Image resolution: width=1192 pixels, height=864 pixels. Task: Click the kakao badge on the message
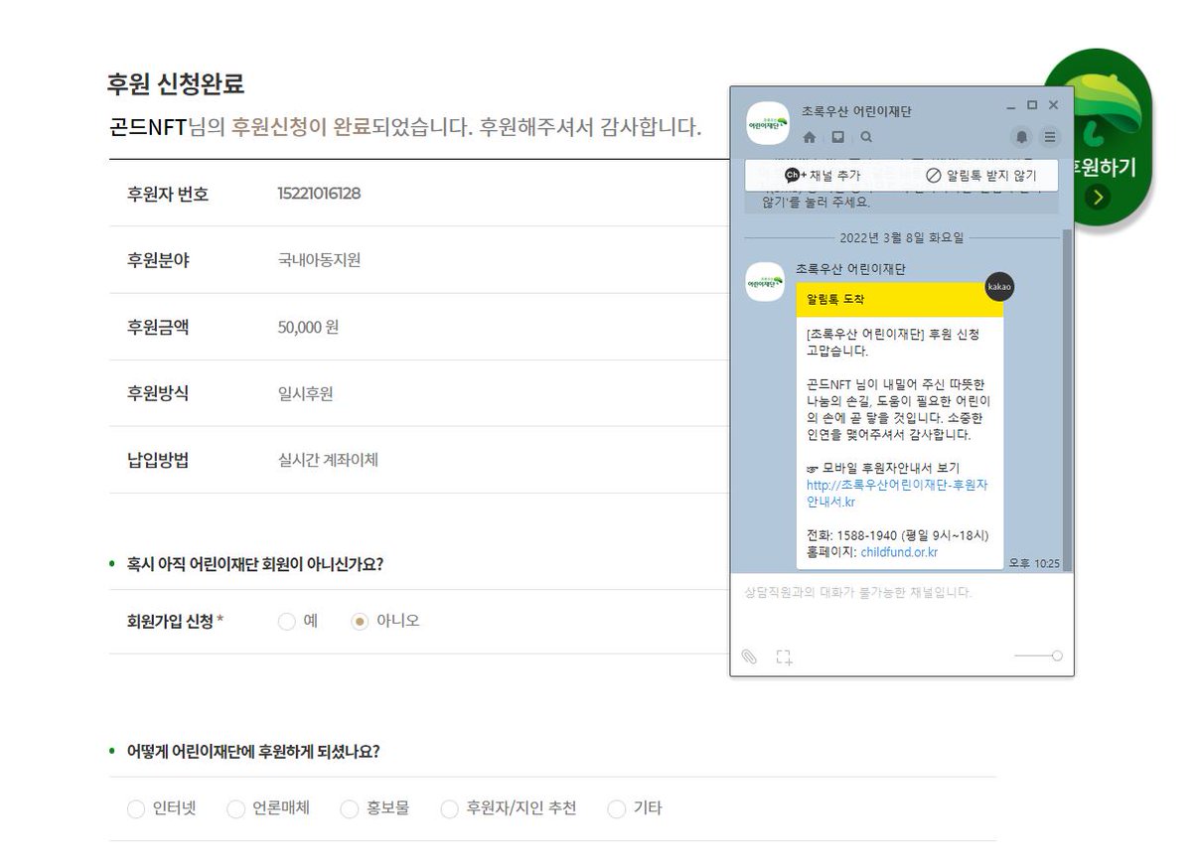pos(999,286)
